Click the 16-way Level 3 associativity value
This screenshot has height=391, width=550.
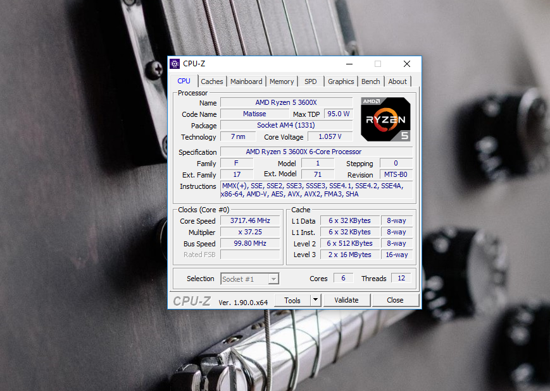397,255
